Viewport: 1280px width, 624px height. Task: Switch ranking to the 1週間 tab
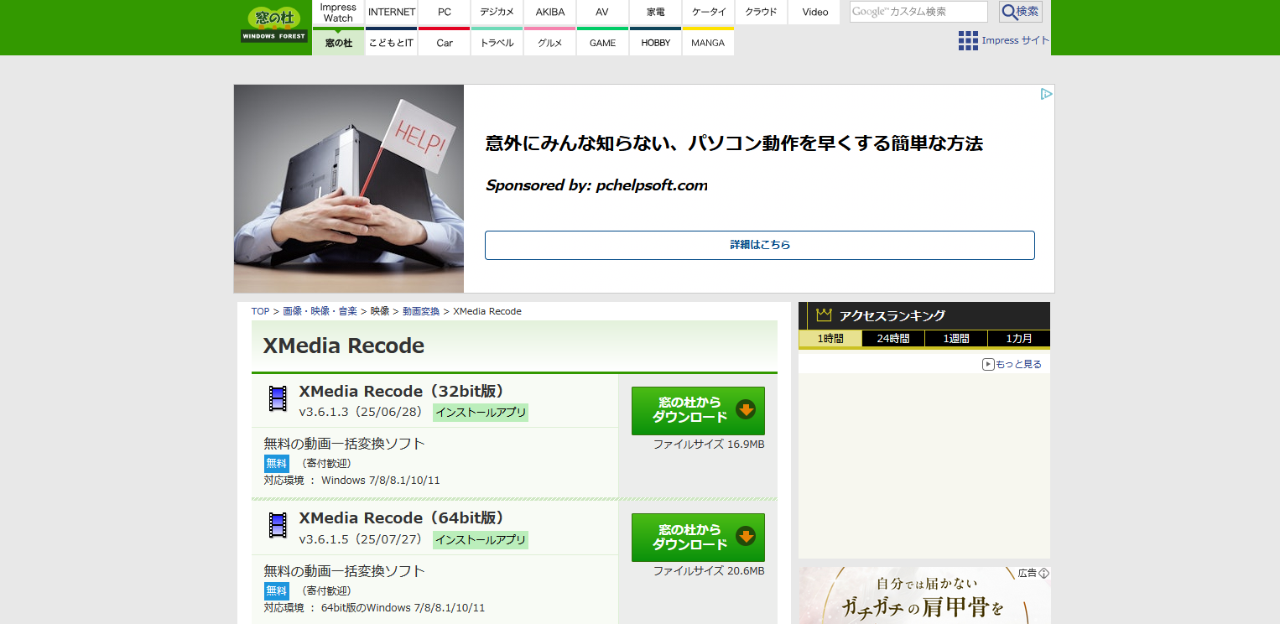(x=956, y=339)
